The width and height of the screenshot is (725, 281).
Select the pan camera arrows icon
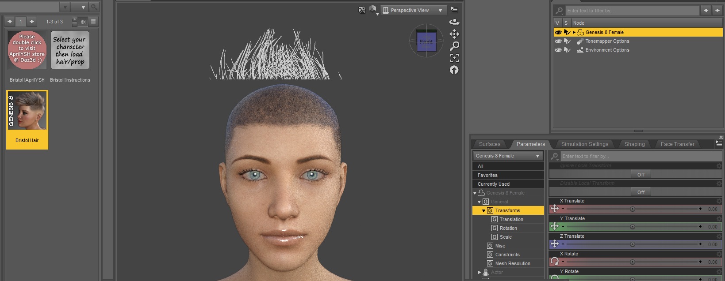(x=454, y=34)
